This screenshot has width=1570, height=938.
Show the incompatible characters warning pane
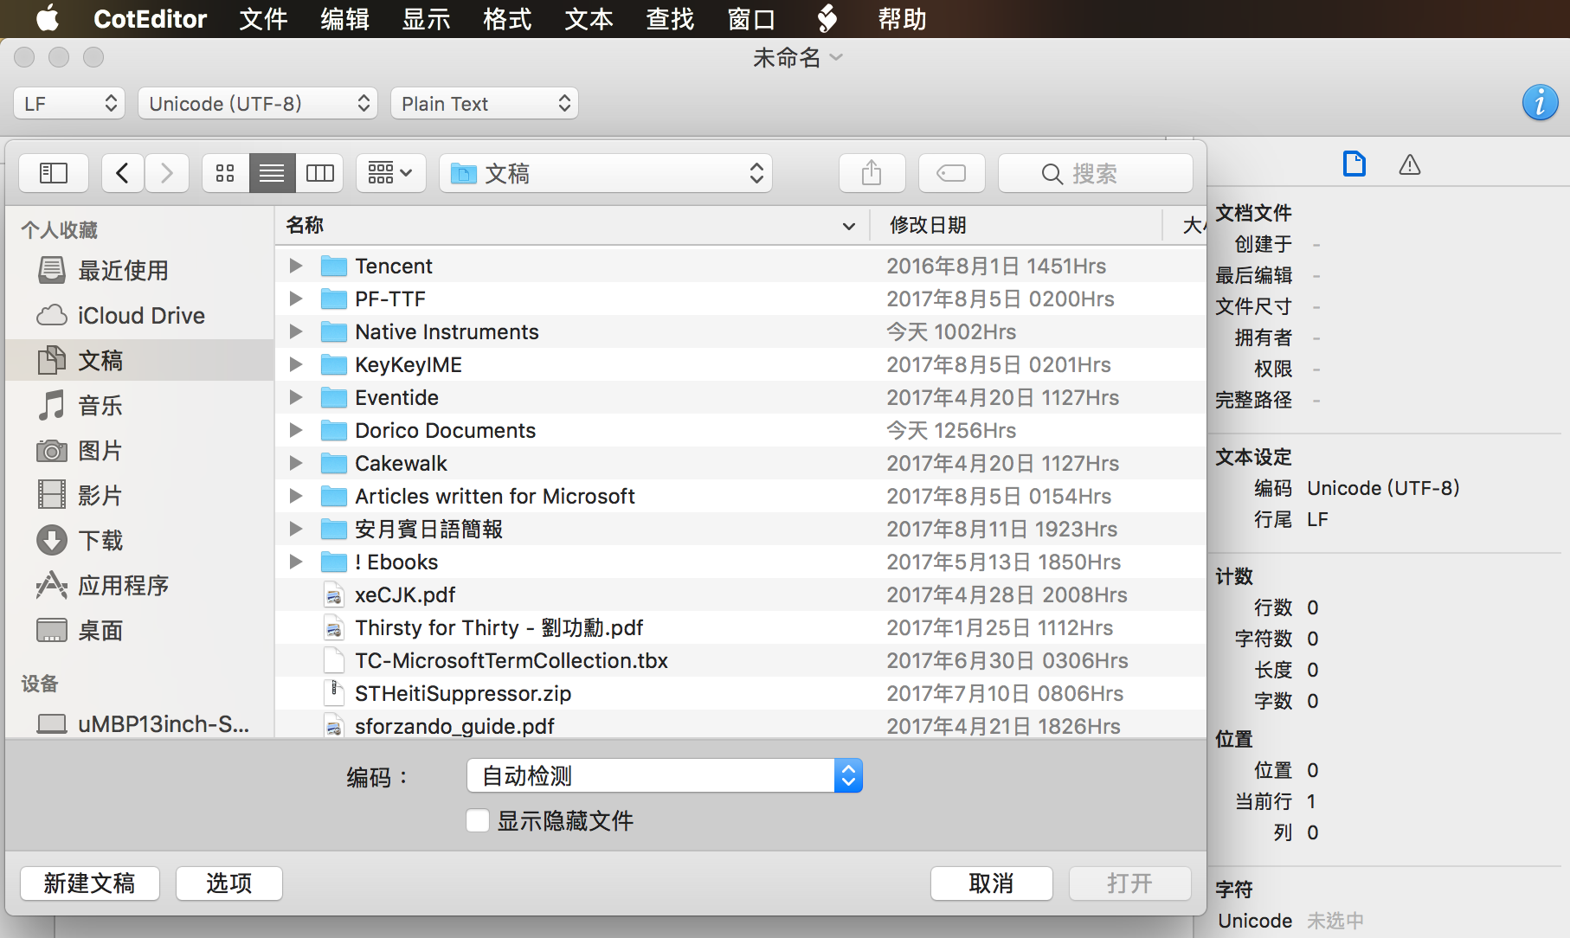coord(1409,164)
